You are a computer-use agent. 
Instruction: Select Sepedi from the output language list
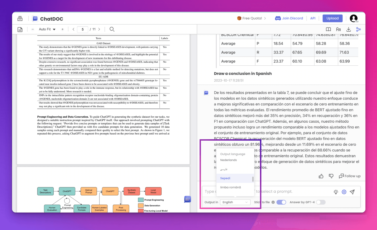point(225,178)
